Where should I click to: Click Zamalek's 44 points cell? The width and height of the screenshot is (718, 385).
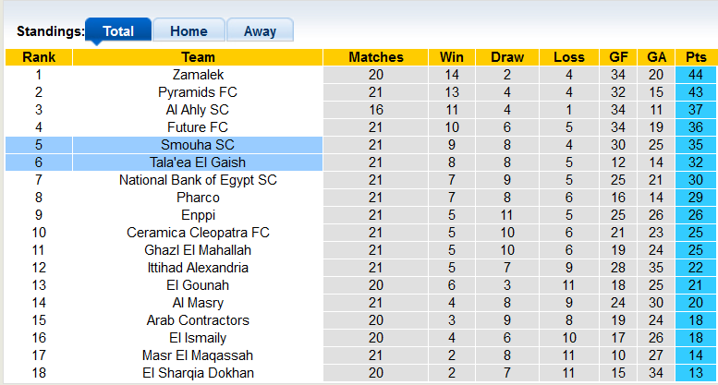[696, 75]
